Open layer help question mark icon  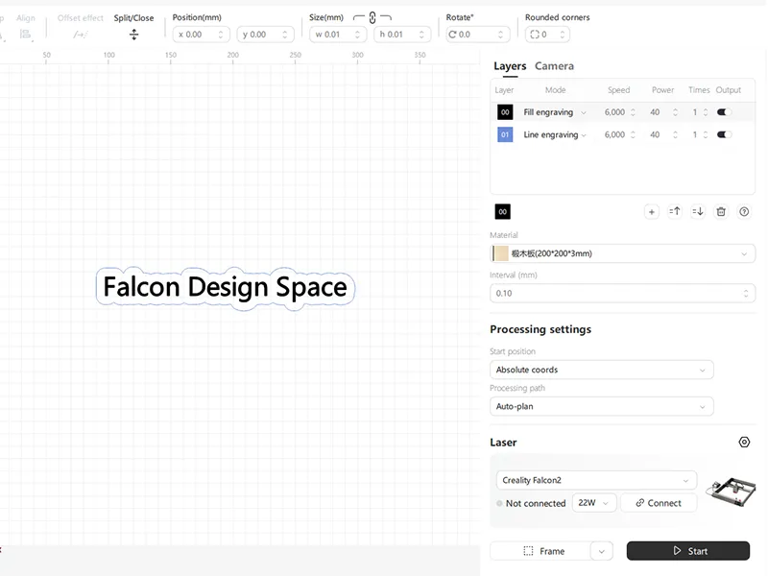[x=744, y=211]
